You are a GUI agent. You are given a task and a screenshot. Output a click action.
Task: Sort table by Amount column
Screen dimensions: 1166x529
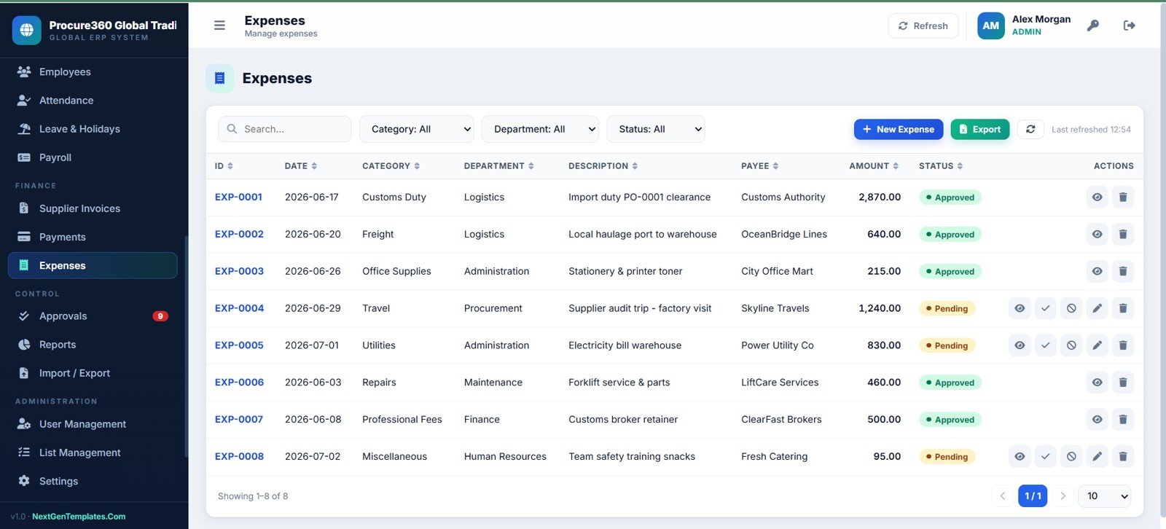[x=874, y=166]
